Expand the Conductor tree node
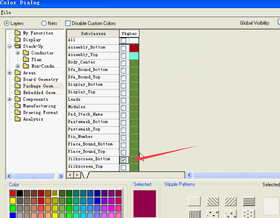 point(18,53)
